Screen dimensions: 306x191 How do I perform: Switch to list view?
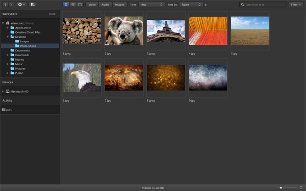point(73,5)
